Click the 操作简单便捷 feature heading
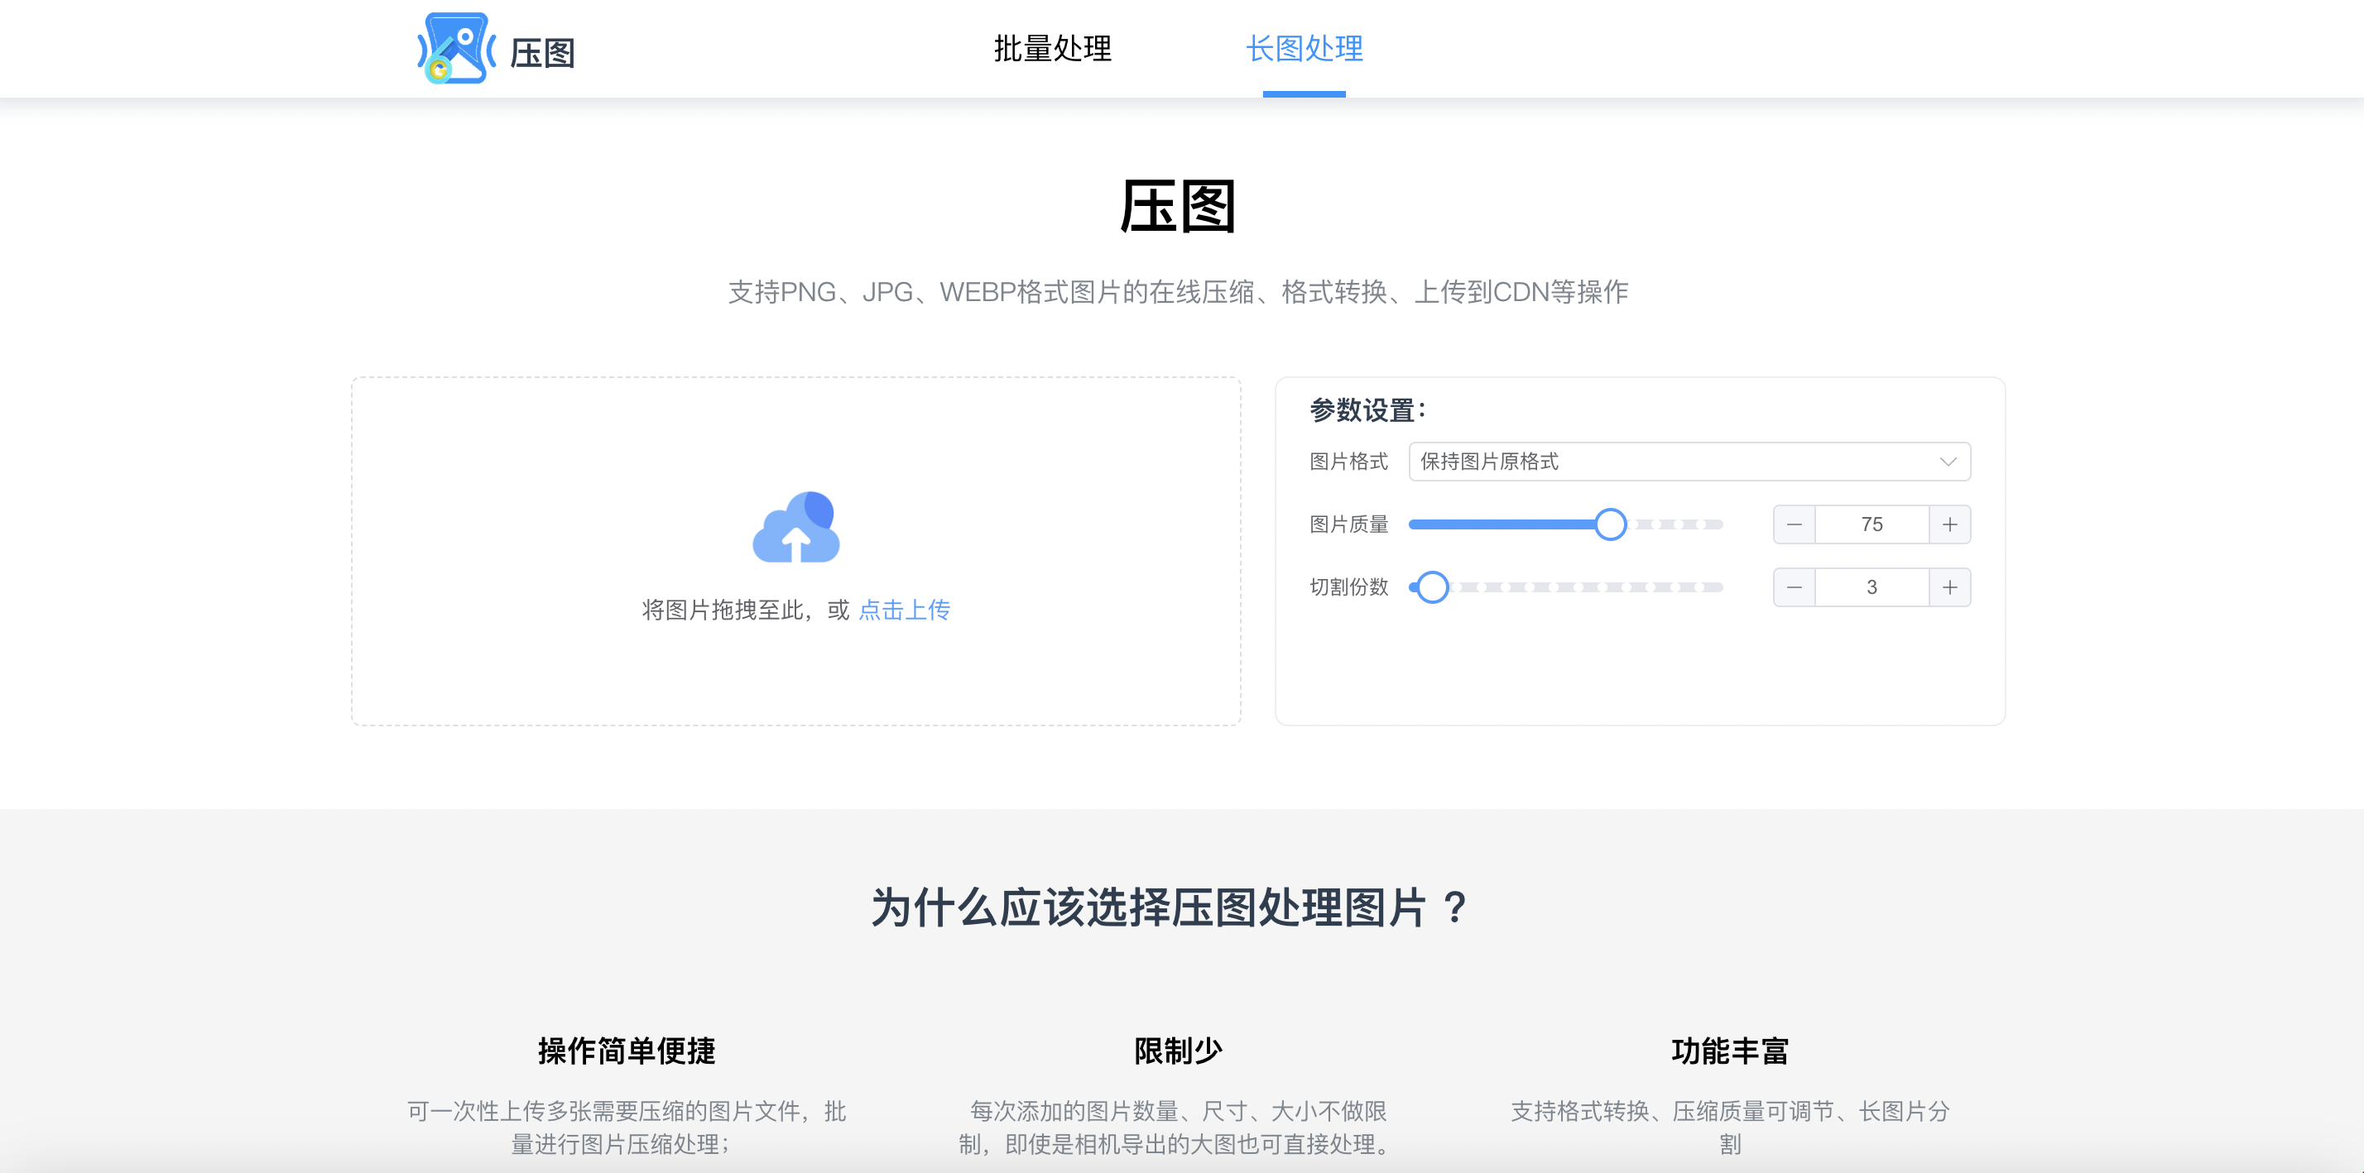Screen dimensions: 2364x1173 click(626, 1050)
